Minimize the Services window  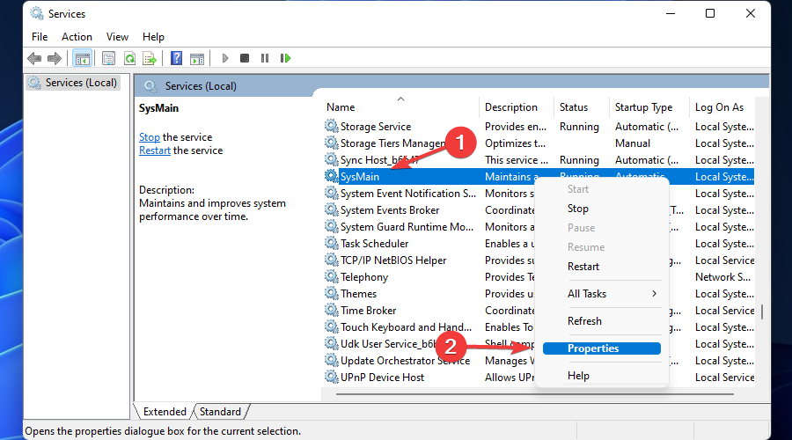tap(671, 13)
